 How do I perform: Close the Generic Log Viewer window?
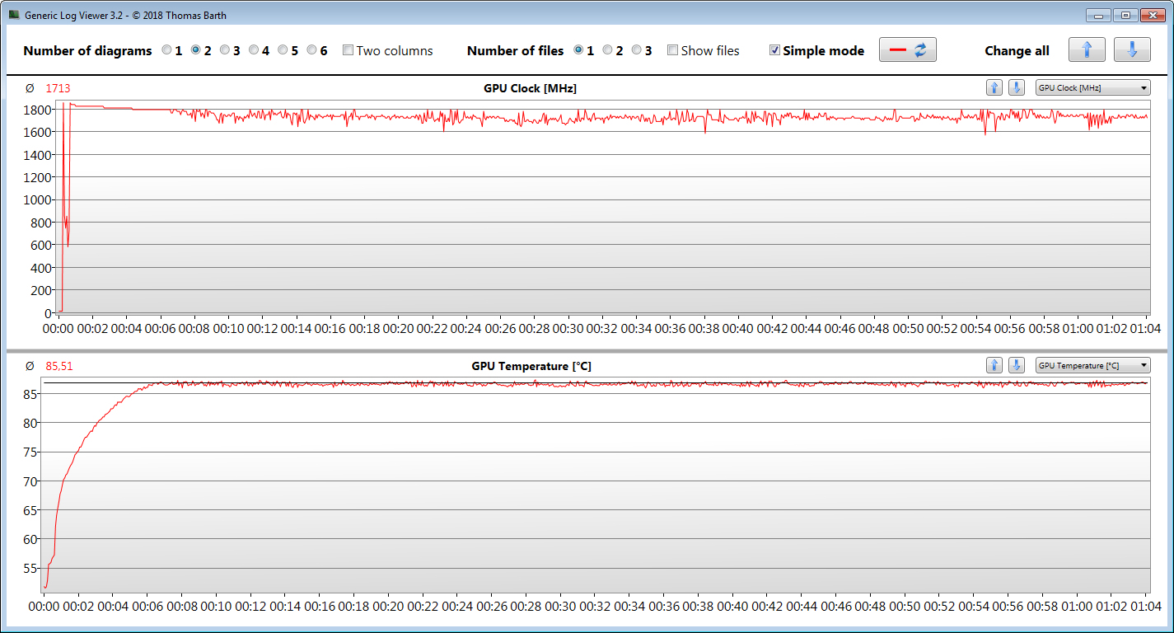1153,15
